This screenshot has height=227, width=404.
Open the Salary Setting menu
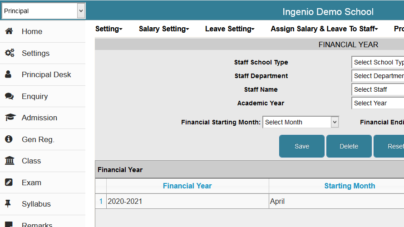tap(164, 29)
